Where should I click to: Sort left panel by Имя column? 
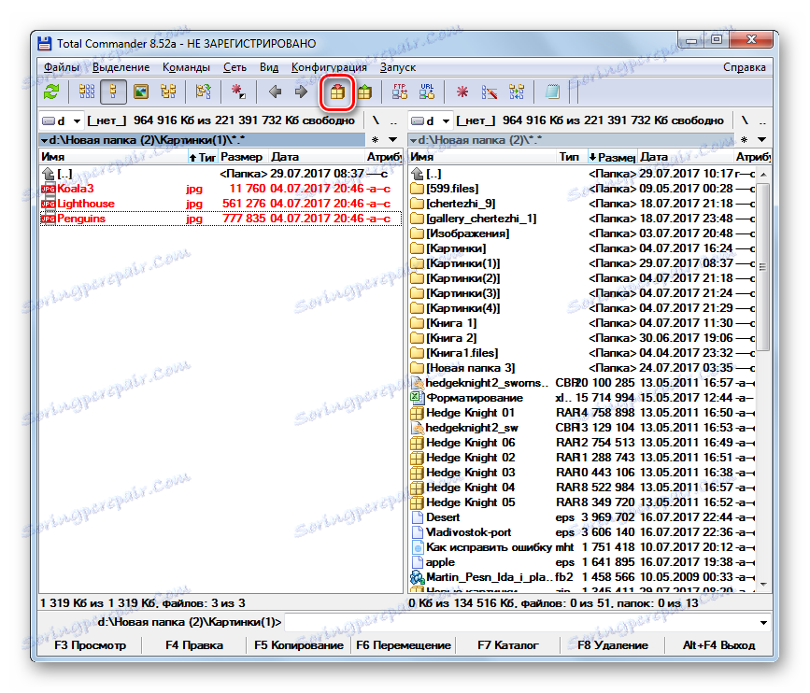pyautogui.click(x=114, y=157)
